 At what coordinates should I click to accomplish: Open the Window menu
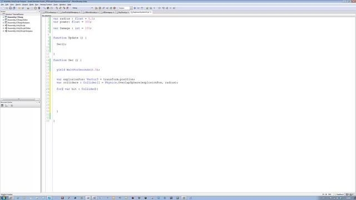(x=62, y=4)
